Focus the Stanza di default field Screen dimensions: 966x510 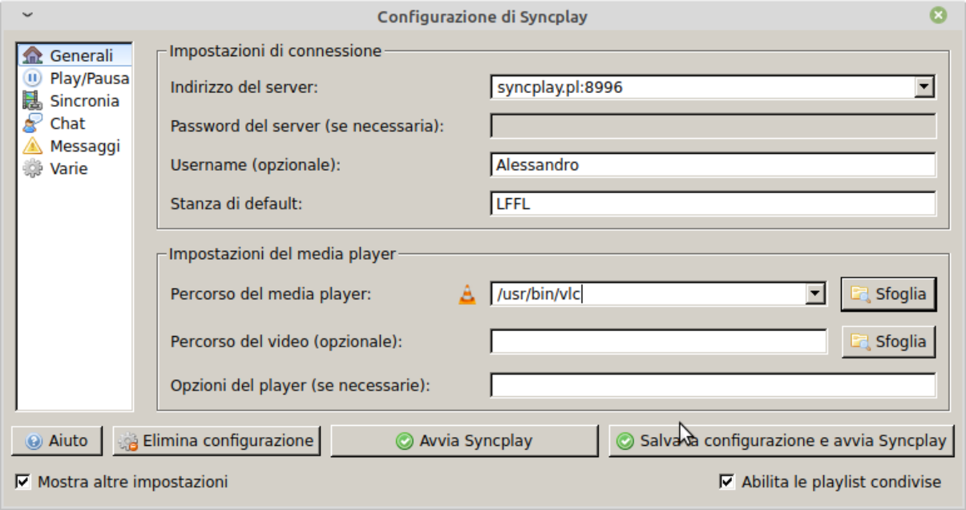point(712,204)
